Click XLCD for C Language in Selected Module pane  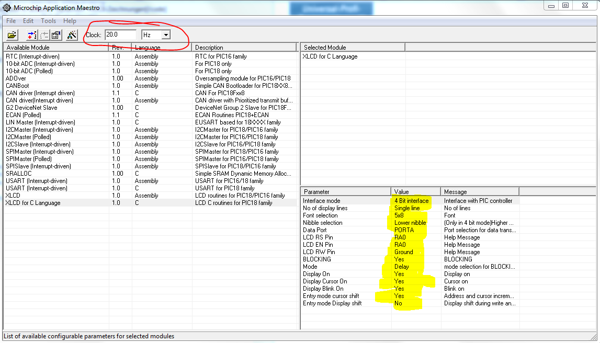[330, 56]
